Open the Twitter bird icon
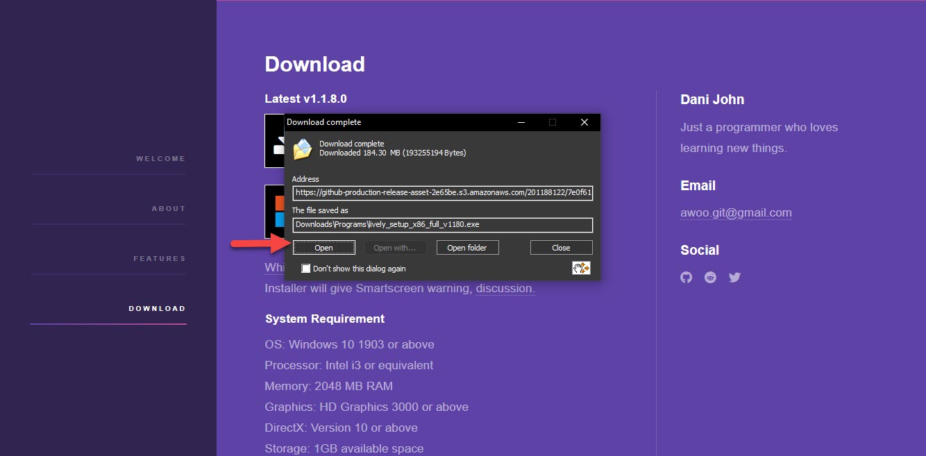Viewport: 926px width, 456px height. (734, 278)
